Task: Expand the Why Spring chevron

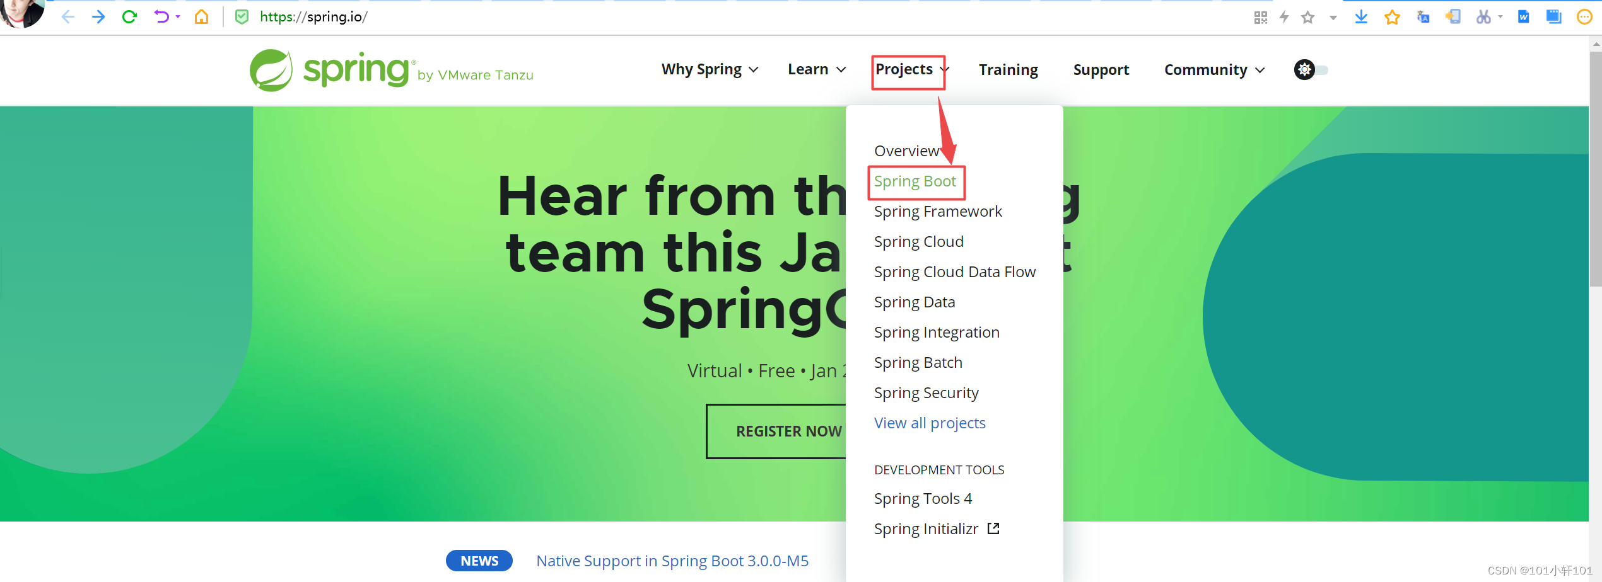Action: (x=753, y=70)
